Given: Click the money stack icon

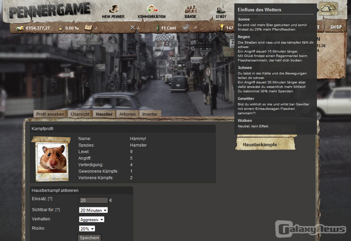Looking at the screenshot, I should [19, 28].
